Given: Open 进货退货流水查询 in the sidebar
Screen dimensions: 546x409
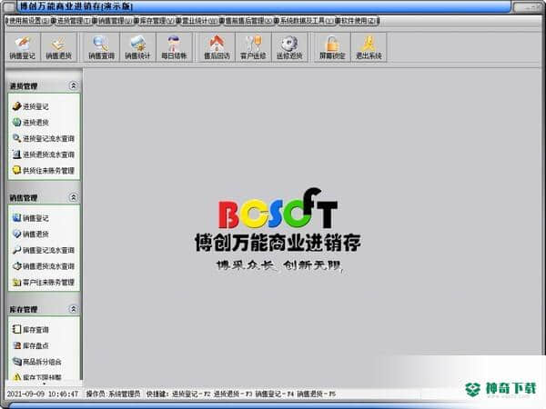Looking at the screenshot, I should click(44, 155).
